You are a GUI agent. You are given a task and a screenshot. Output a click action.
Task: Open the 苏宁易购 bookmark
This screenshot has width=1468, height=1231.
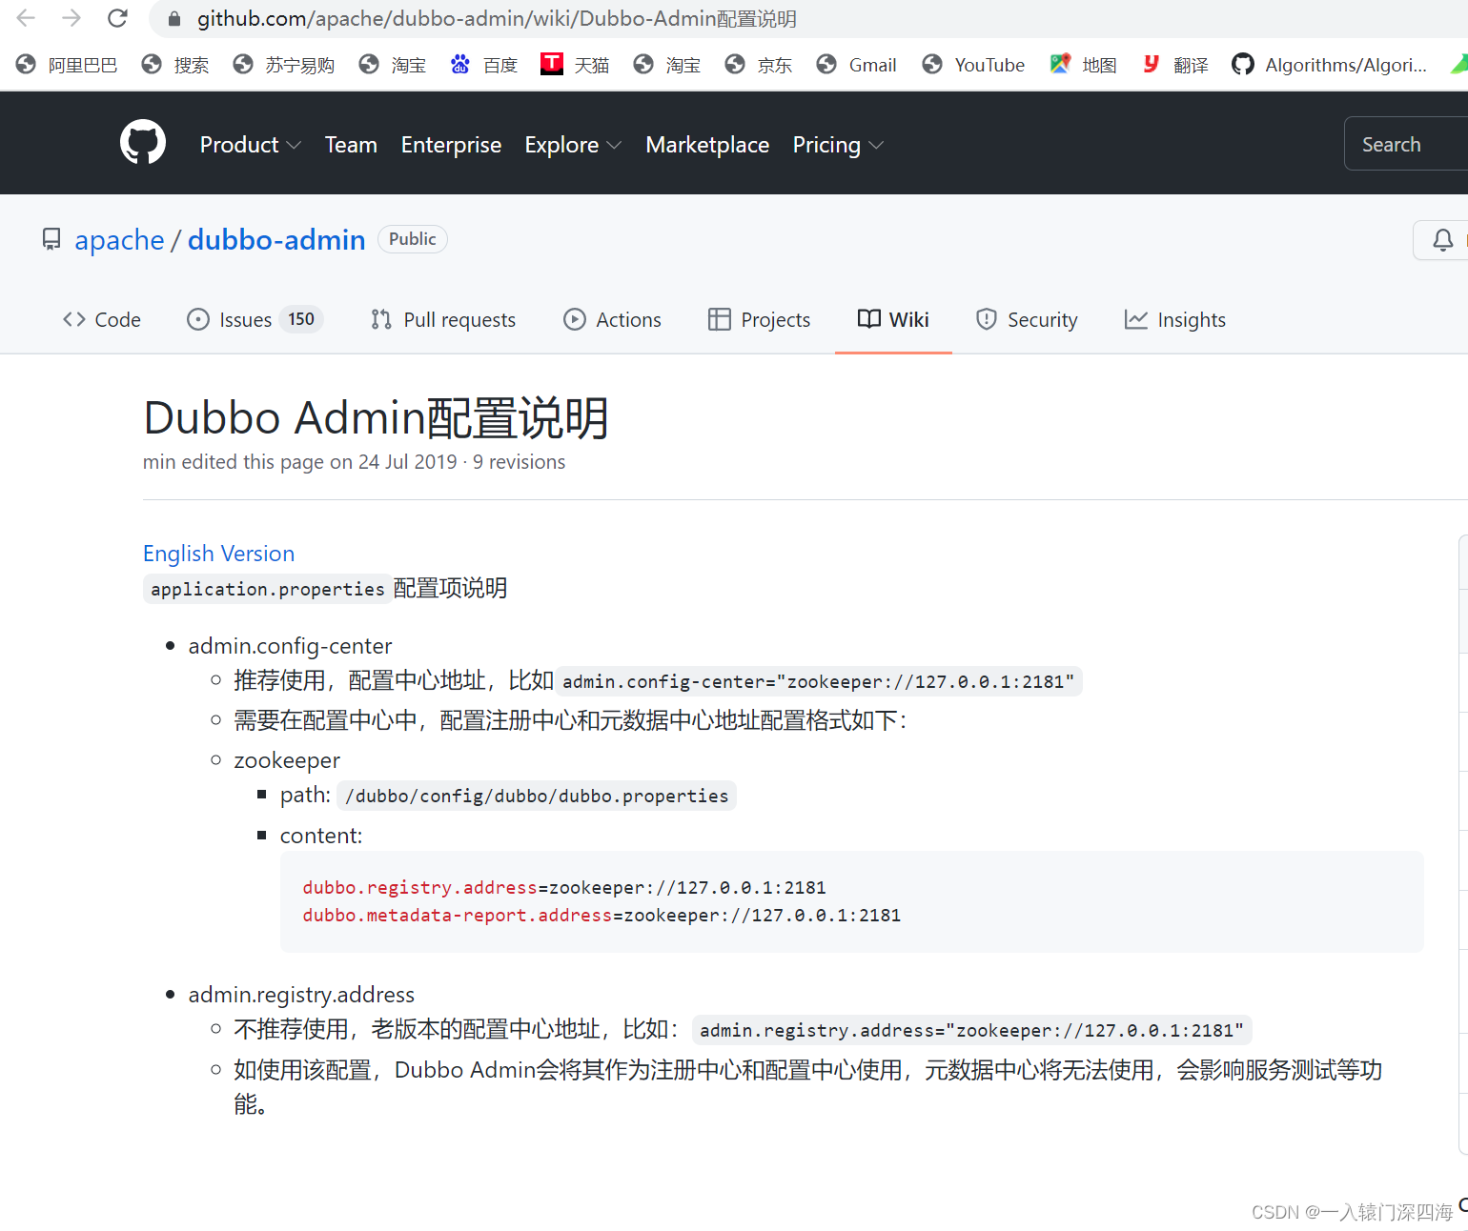(284, 65)
